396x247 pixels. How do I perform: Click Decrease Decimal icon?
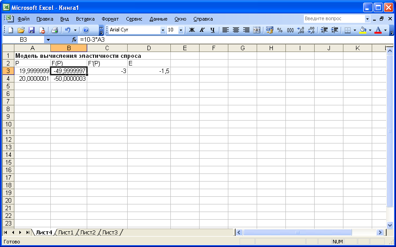(311, 30)
